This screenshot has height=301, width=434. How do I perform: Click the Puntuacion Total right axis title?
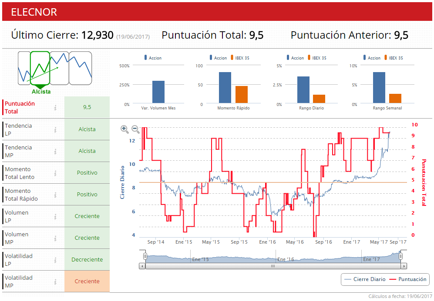[x=424, y=182]
